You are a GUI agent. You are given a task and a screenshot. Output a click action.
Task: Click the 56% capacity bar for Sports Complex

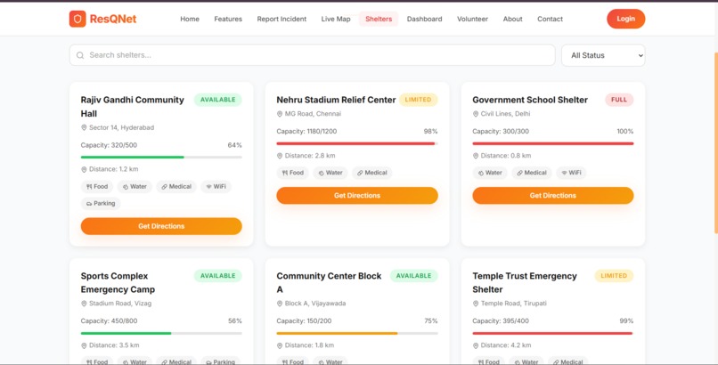tap(161, 334)
